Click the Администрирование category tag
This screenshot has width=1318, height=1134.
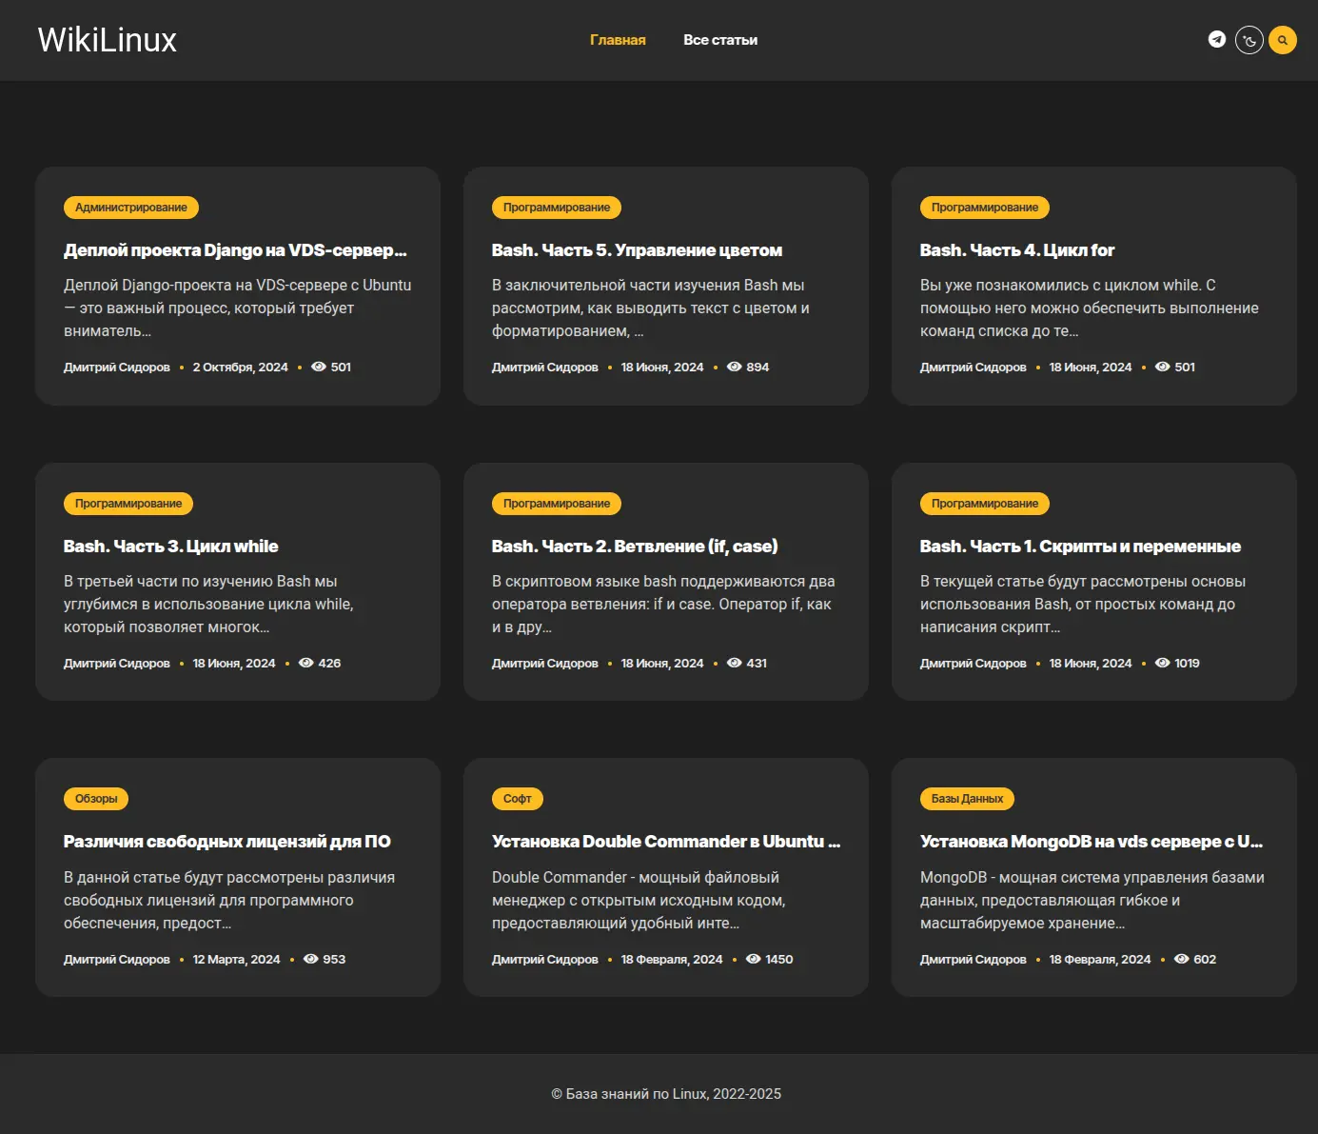point(131,208)
